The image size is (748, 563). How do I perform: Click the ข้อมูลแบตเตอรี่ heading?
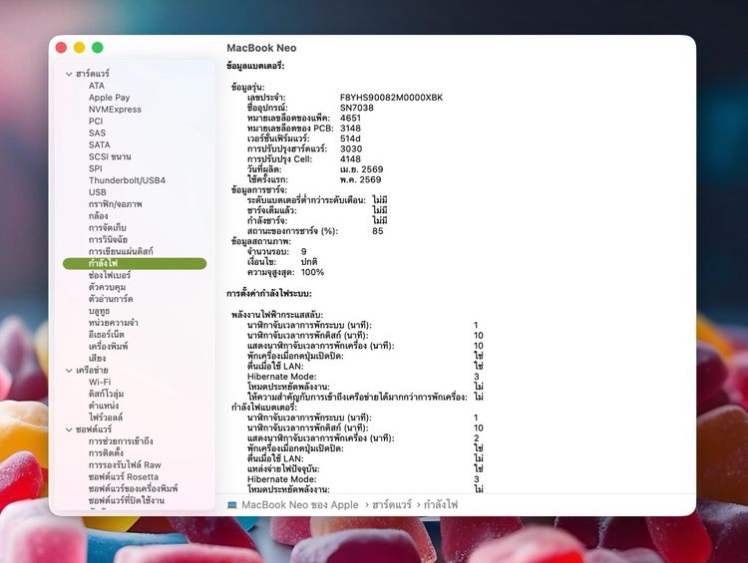click(x=255, y=66)
